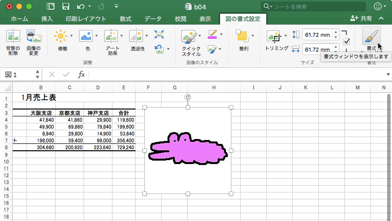The width and height of the screenshot is (392, 221).
Task: Open Artistic Effects (アート効果) icon
Action: point(111,36)
